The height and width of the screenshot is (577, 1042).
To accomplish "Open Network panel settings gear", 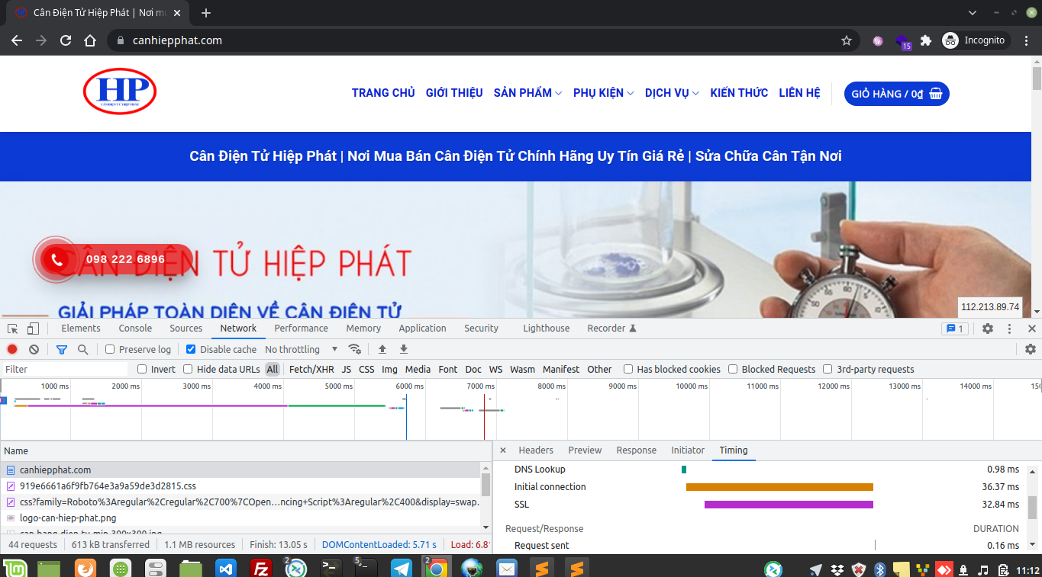I will [x=1031, y=349].
